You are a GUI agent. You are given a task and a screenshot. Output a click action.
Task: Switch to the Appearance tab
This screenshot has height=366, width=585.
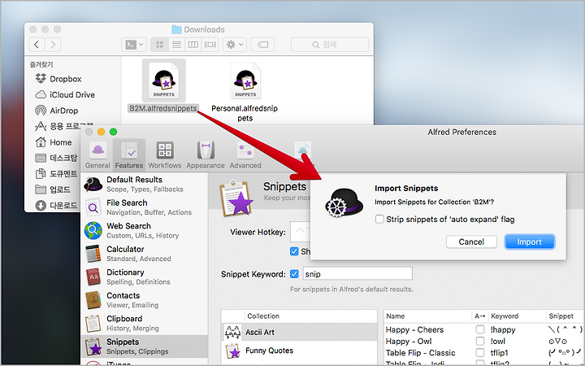[206, 155]
